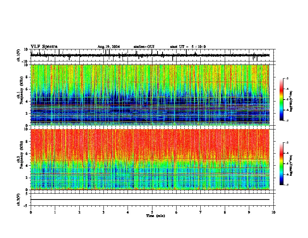Click the ch.3 flat voltage trace panel
Image resolution: width=308 pixels, height=238 pixels.
pyautogui.click(x=153, y=199)
